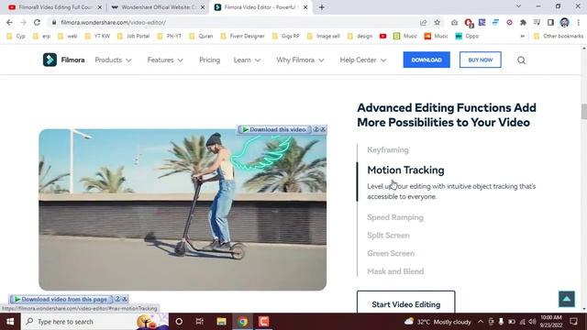Expand the Products dropdown
This screenshot has width=587, height=330.
coord(113,60)
